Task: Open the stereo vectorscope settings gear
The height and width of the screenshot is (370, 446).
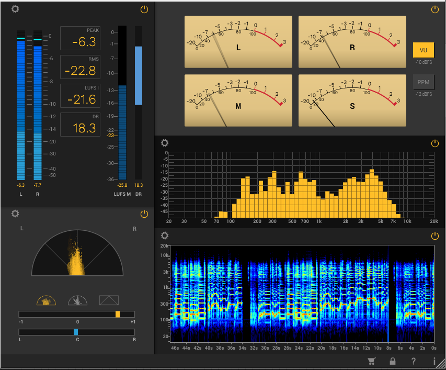Action: (x=15, y=214)
